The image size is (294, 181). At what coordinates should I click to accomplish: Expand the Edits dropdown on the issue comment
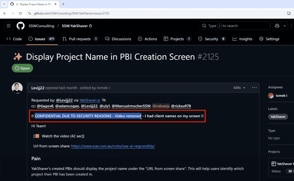coord(239,88)
